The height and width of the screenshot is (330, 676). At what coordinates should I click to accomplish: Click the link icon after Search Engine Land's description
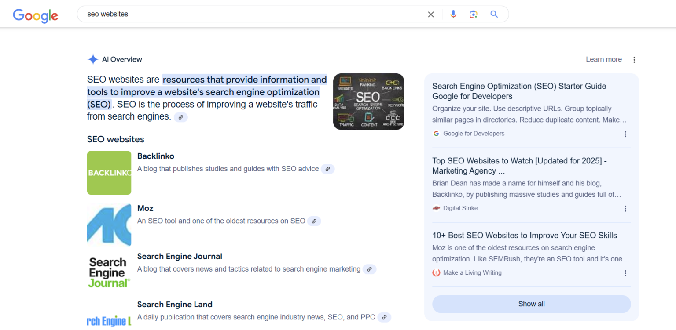coord(384,317)
